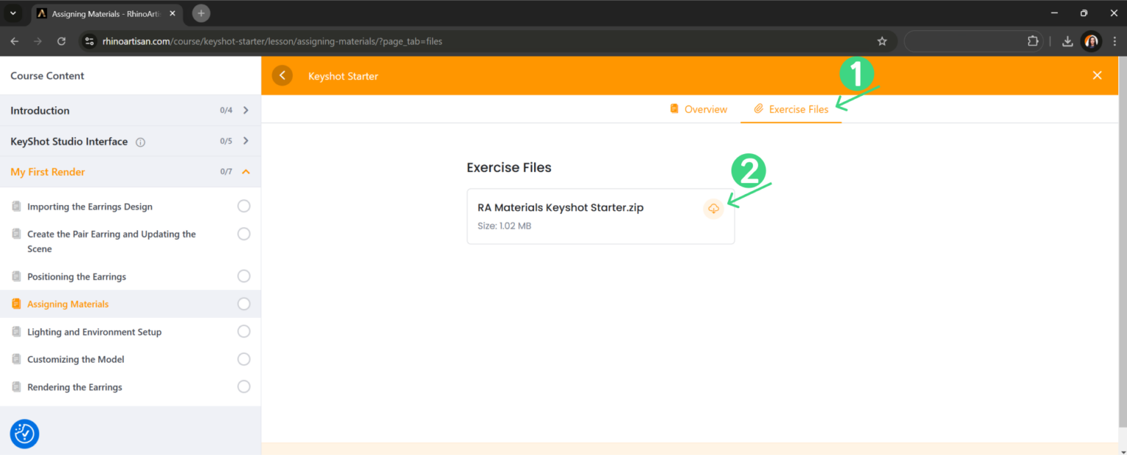Image resolution: width=1127 pixels, height=455 pixels.
Task: Open browser downloads tray
Action: click(x=1068, y=41)
